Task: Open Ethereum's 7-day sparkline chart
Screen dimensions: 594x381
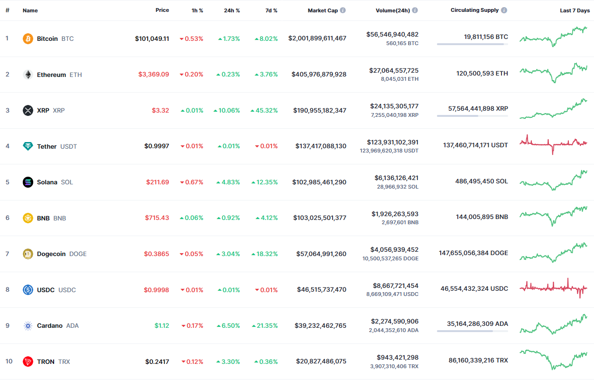Action: (553, 73)
